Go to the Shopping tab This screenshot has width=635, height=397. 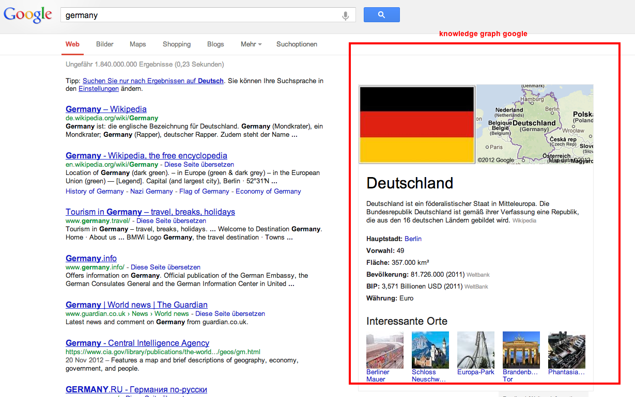tap(177, 44)
